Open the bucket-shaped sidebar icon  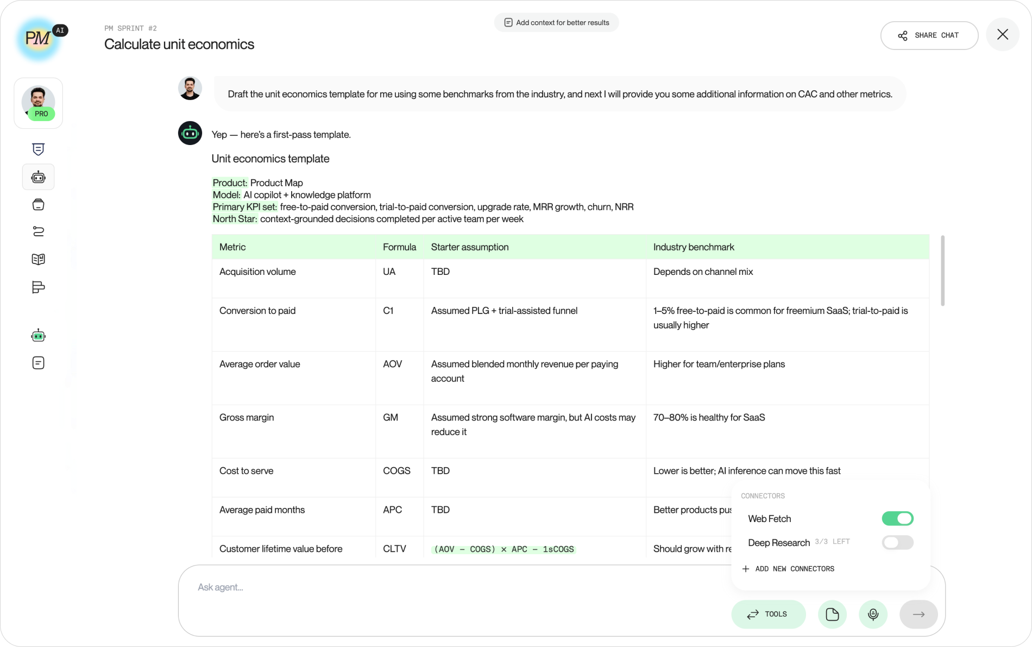coord(38,205)
